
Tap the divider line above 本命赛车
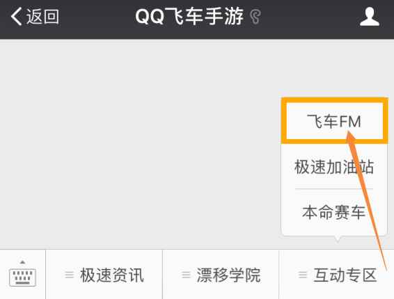click(334, 189)
